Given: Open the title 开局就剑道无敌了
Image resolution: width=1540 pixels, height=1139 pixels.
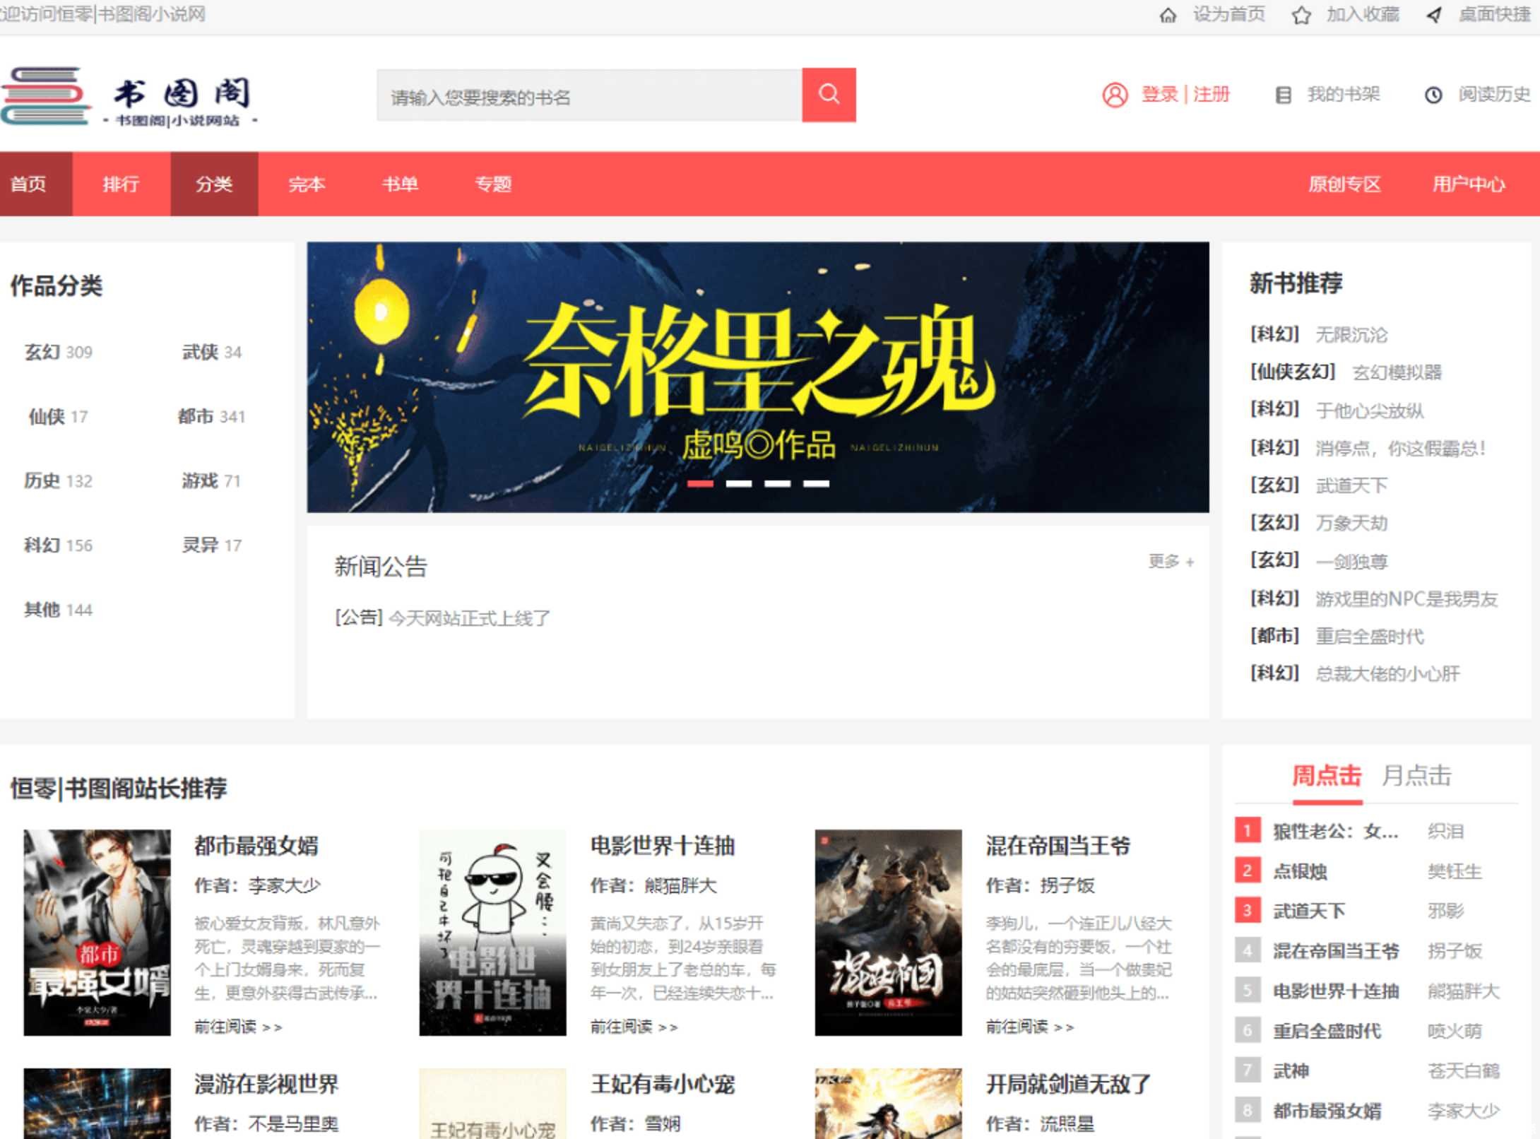Looking at the screenshot, I should click(x=1067, y=1084).
